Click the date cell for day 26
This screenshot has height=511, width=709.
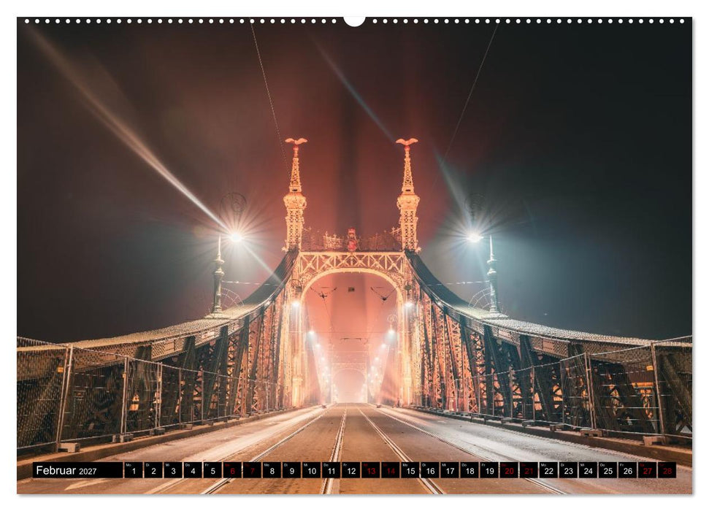click(x=628, y=470)
